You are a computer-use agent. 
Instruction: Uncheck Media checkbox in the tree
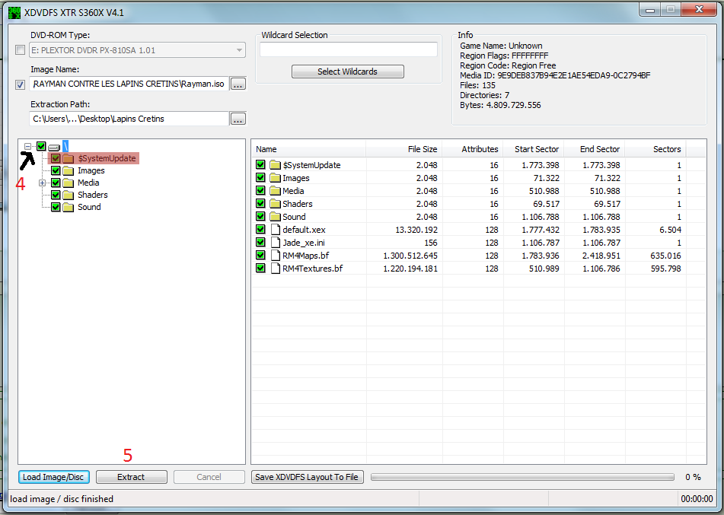click(x=56, y=183)
